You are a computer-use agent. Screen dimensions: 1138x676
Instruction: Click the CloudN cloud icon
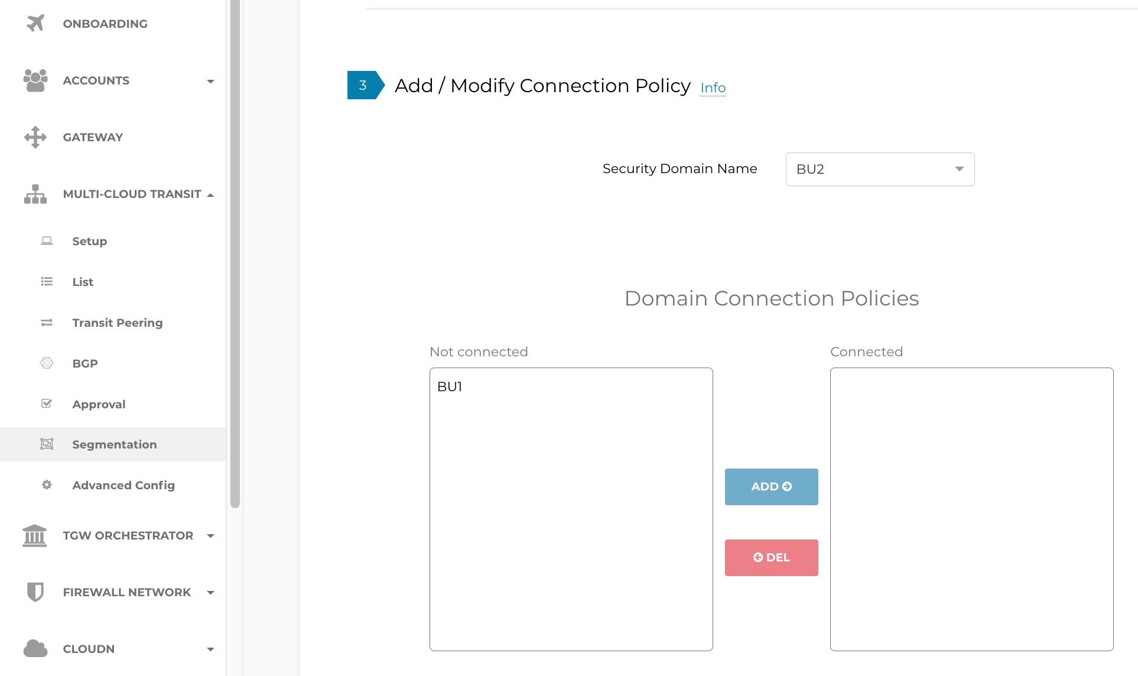click(x=35, y=648)
